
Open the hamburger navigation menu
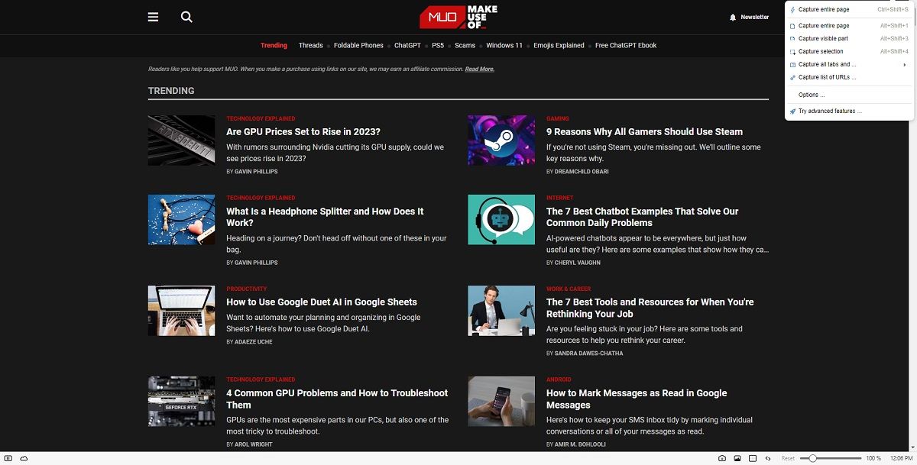(152, 16)
